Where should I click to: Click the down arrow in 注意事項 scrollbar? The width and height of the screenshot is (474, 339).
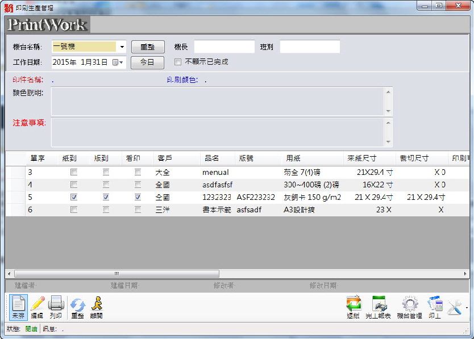pos(388,142)
